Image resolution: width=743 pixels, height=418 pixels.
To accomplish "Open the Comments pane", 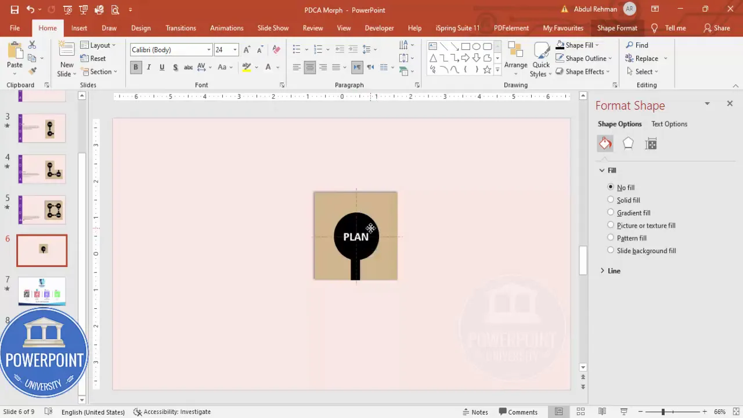I will pyautogui.click(x=518, y=412).
